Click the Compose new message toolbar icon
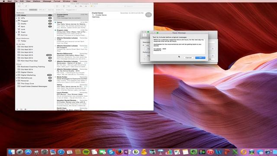Viewport: 277px width, 156px height. (x=26, y=6)
